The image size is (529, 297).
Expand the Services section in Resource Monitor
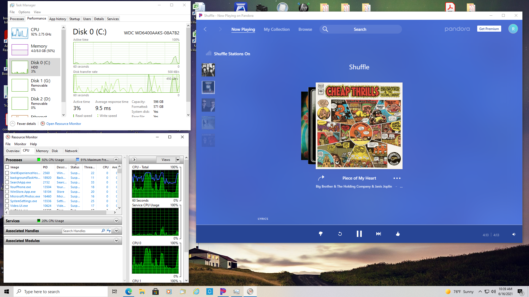[x=116, y=221]
